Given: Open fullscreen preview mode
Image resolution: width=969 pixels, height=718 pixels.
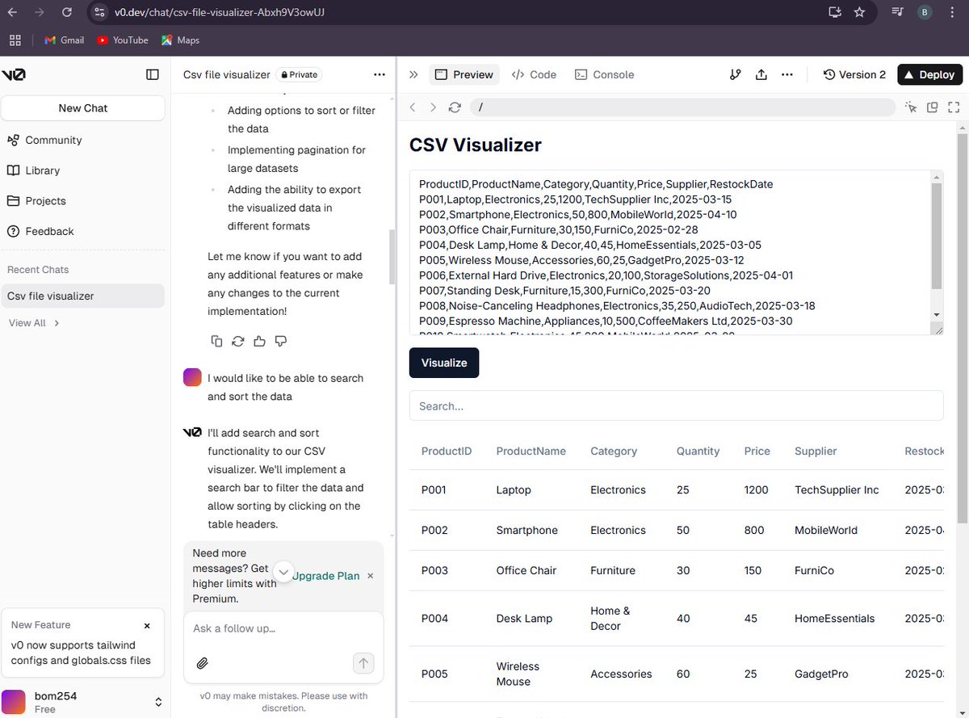Looking at the screenshot, I should pyautogui.click(x=954, y=107).
